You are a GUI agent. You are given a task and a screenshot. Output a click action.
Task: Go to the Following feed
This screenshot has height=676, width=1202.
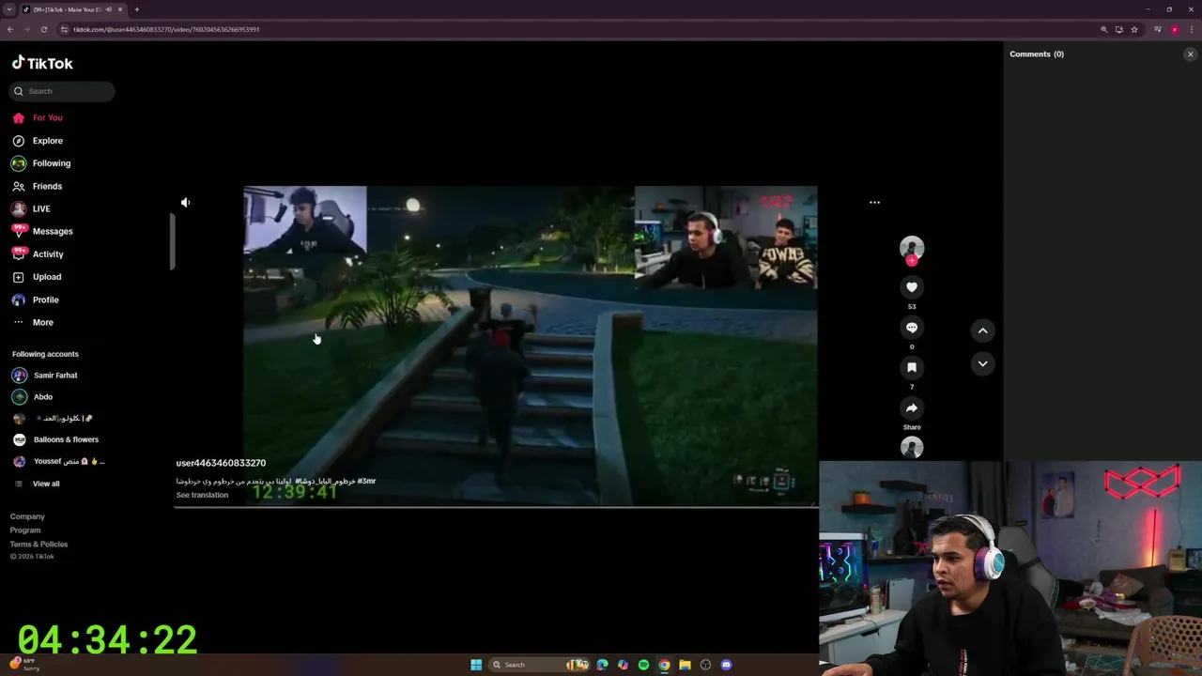pos(40,163)
